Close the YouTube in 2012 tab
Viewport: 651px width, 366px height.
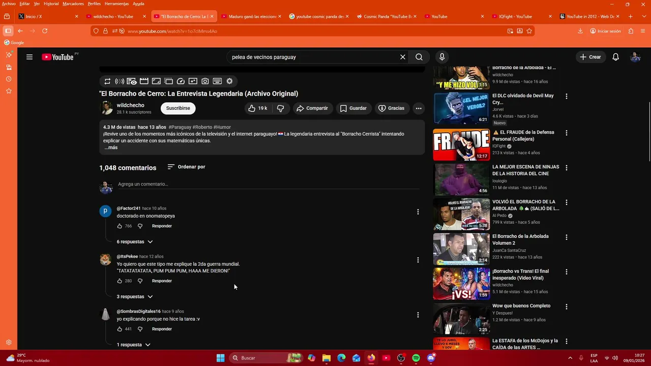(x=618, y=16)
